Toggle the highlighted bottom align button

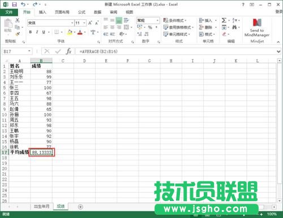[x=119, y=20]
